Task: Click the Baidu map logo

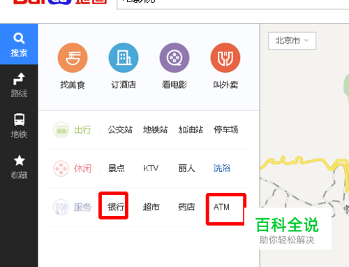Action: click(60, 2)
